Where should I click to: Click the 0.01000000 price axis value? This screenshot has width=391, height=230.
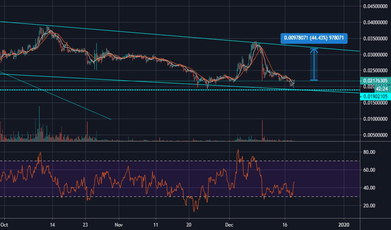[375, 119]
